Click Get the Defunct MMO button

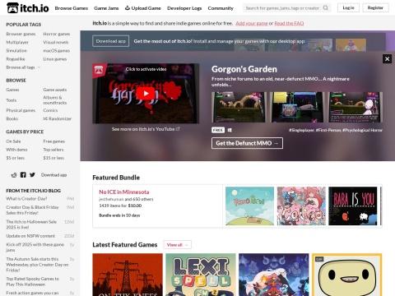(247, 143)
